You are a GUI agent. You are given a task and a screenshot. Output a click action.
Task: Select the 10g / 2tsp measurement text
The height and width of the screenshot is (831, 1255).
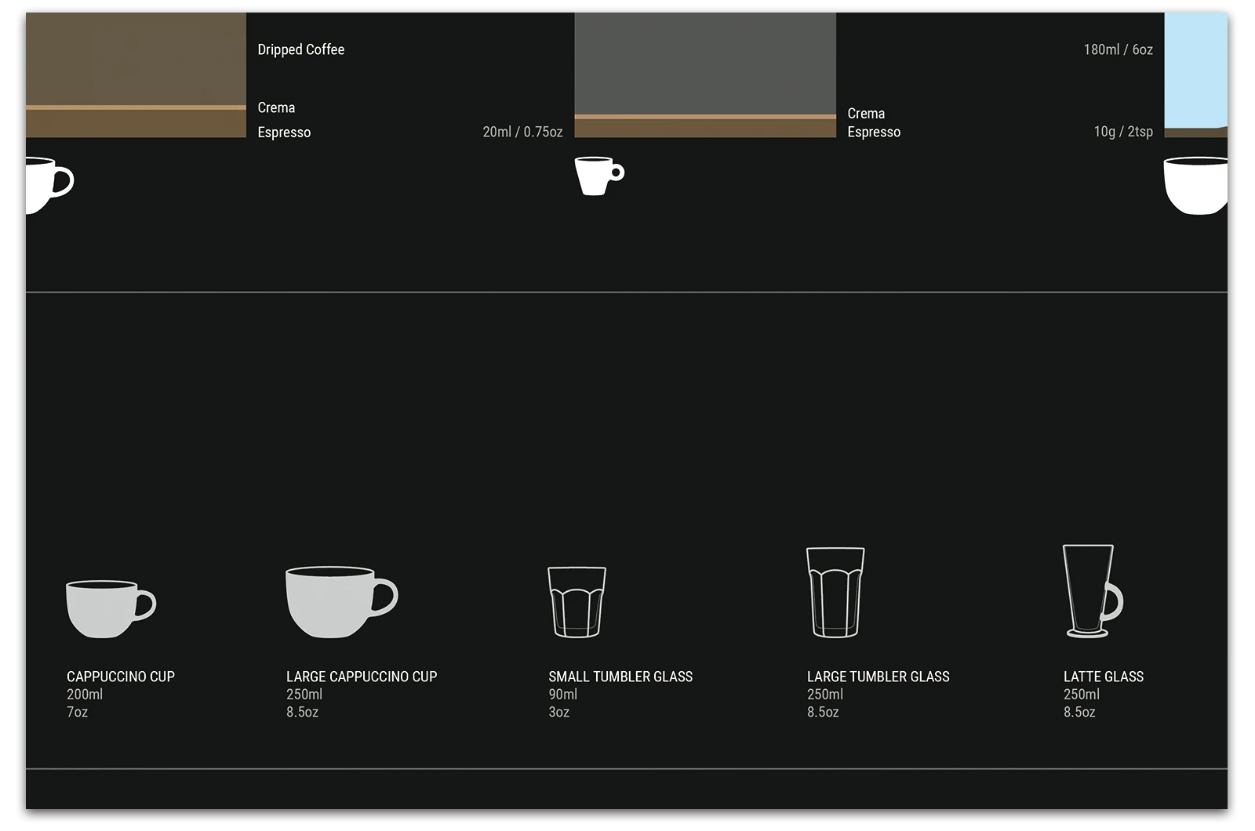point(1123,131)
